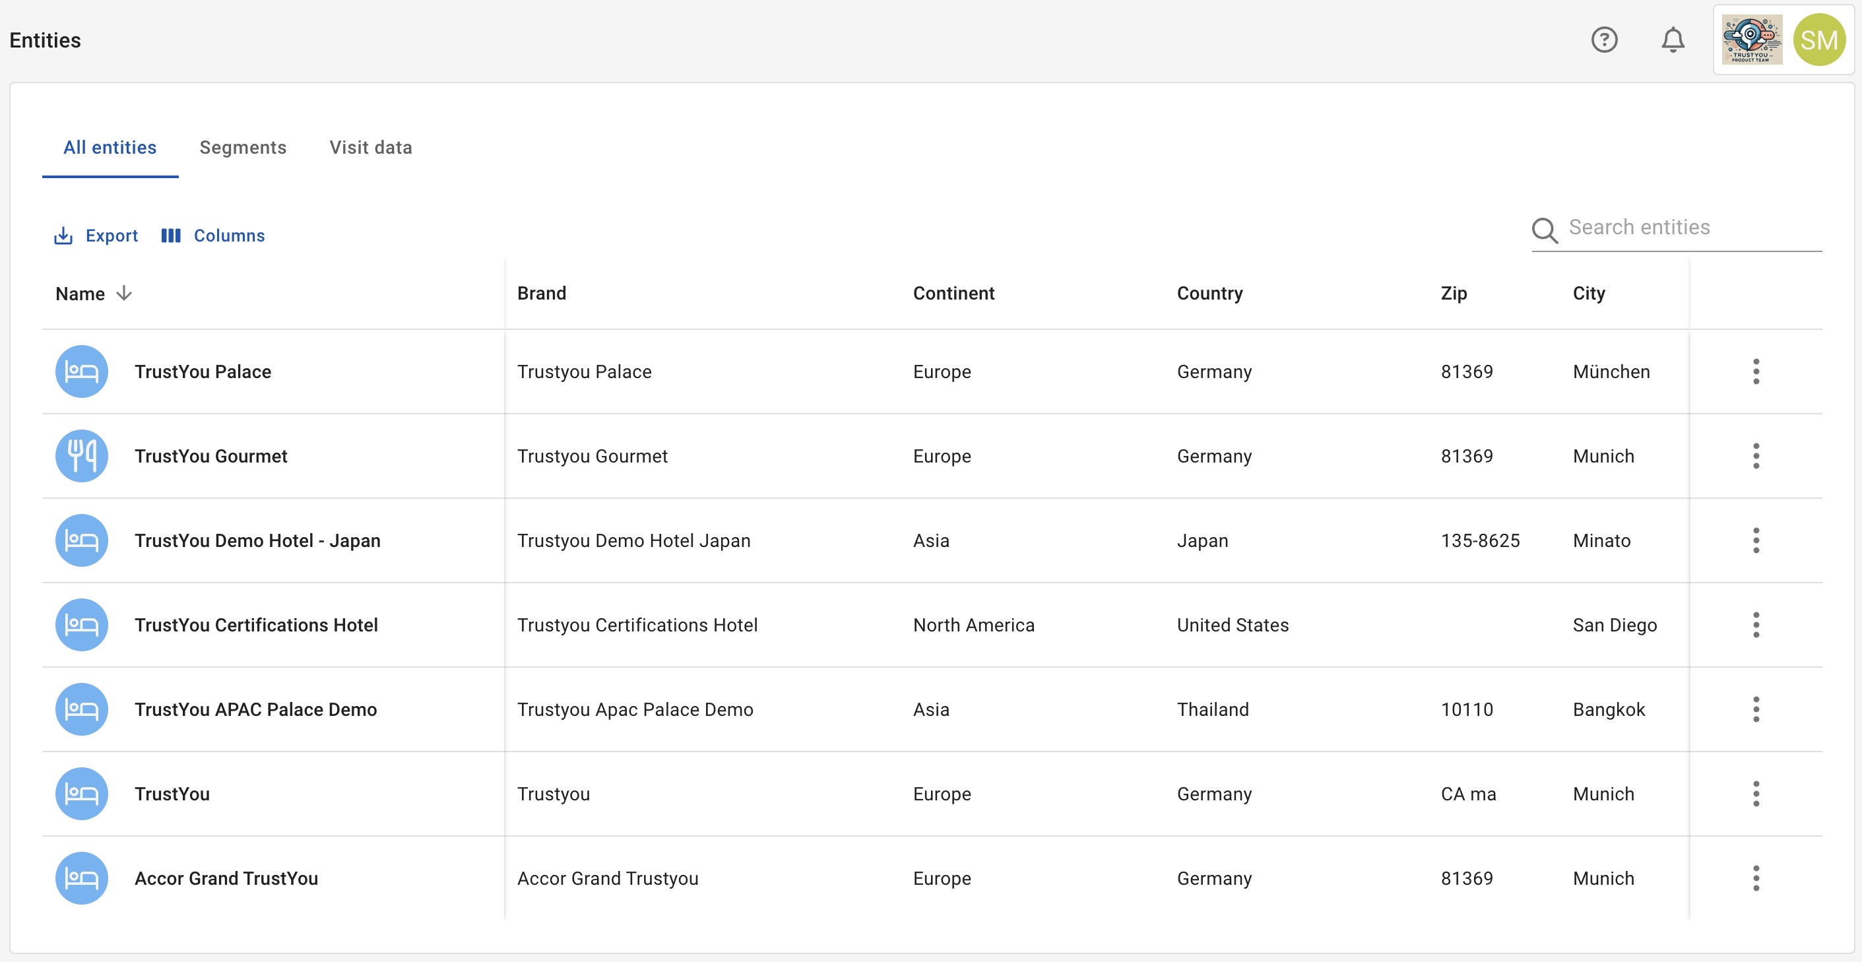Click the country cell 'United States'

click(x=1233, y=625)
